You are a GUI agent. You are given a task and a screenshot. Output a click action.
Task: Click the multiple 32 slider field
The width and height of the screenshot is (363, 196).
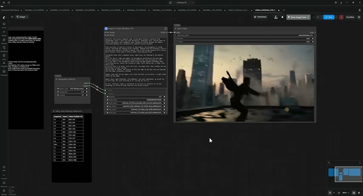(72, 95)
